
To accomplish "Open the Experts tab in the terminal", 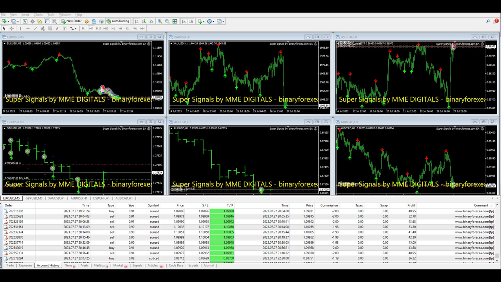I will 193,266.
